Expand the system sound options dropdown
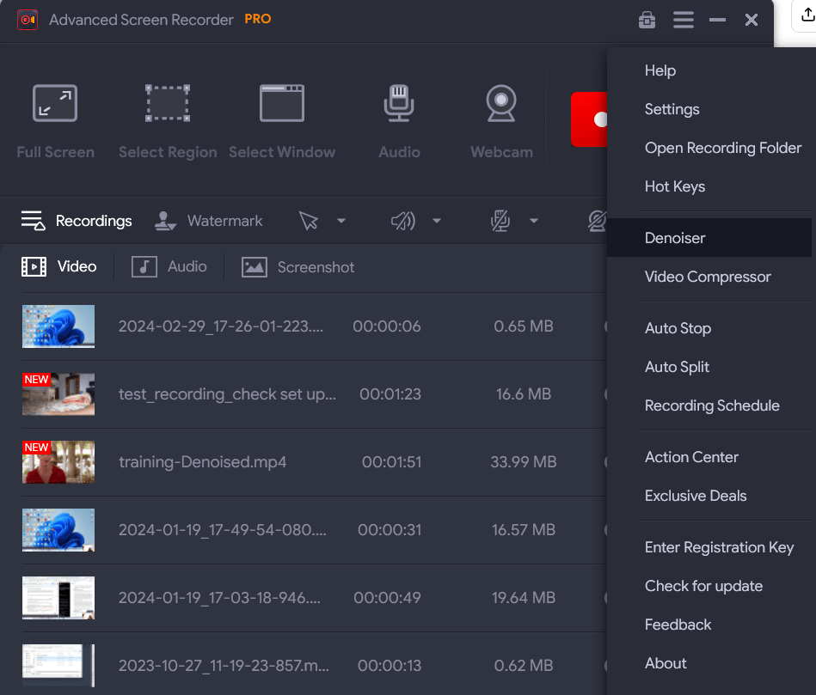This screenshot has width=816, height=695. point(437,221)
